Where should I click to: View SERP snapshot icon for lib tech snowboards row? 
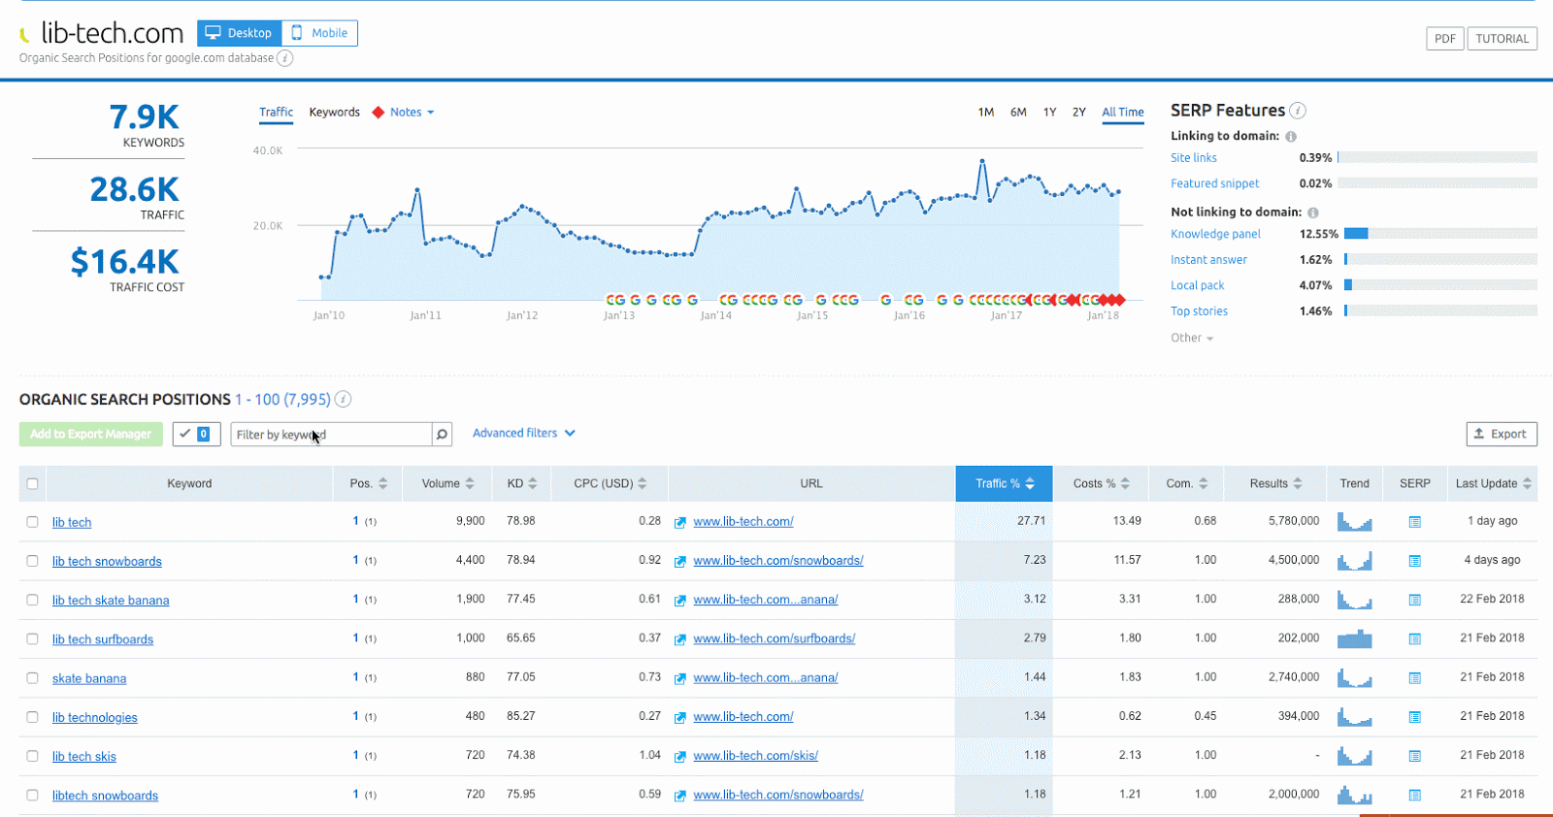tap(1414, 561)
